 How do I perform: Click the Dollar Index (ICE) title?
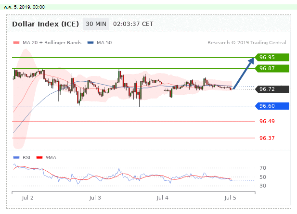tap(45, 24)
